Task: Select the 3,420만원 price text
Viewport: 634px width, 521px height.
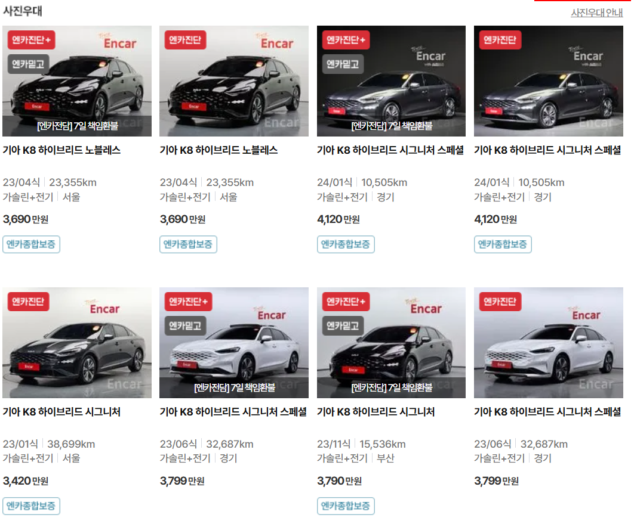Action: [26, 481]
